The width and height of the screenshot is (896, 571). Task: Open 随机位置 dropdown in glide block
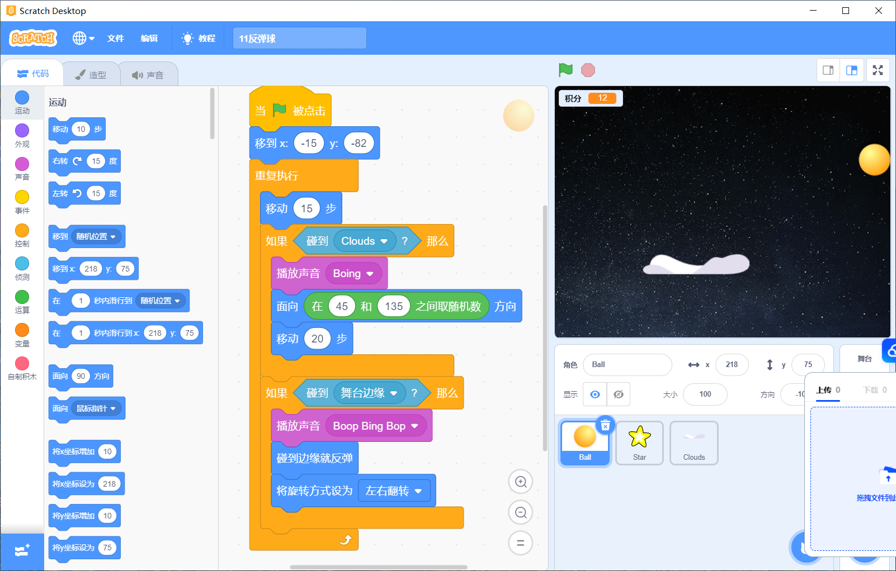tap(161, 301)
